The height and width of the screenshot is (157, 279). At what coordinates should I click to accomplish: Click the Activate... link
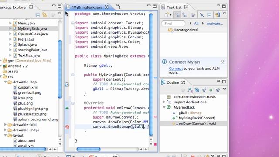pos(215,24)
